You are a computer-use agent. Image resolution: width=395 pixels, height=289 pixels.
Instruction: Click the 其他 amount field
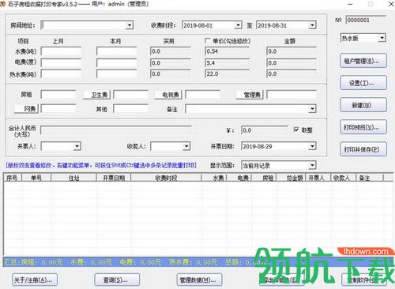click(x=131, y=108)
